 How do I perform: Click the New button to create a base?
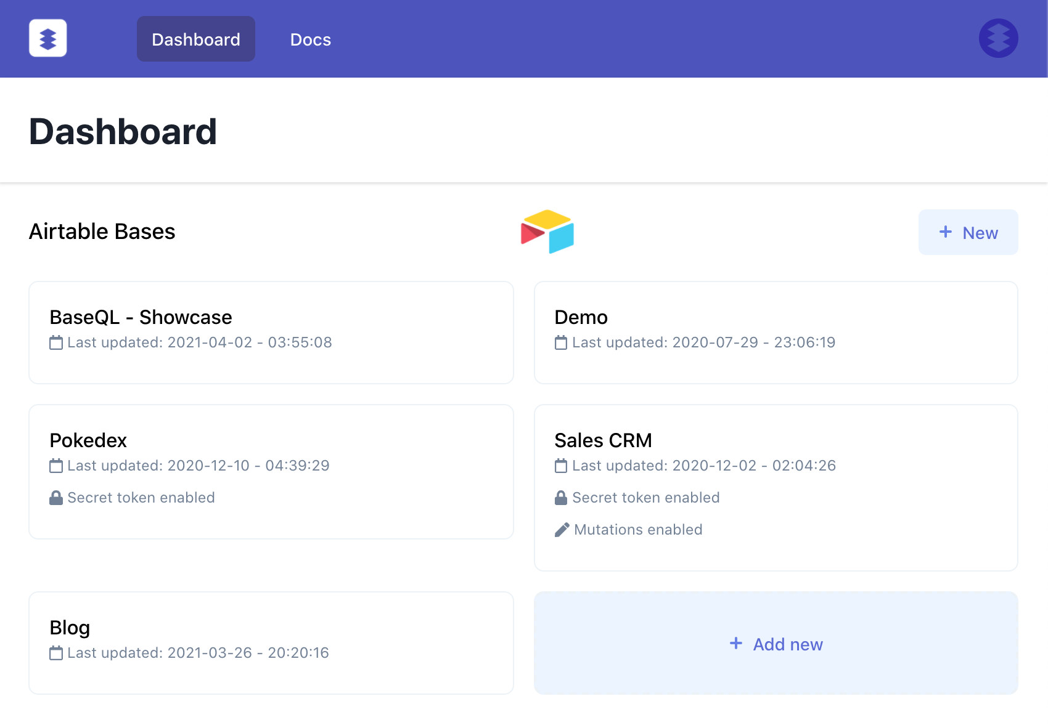tap(968, 232)
